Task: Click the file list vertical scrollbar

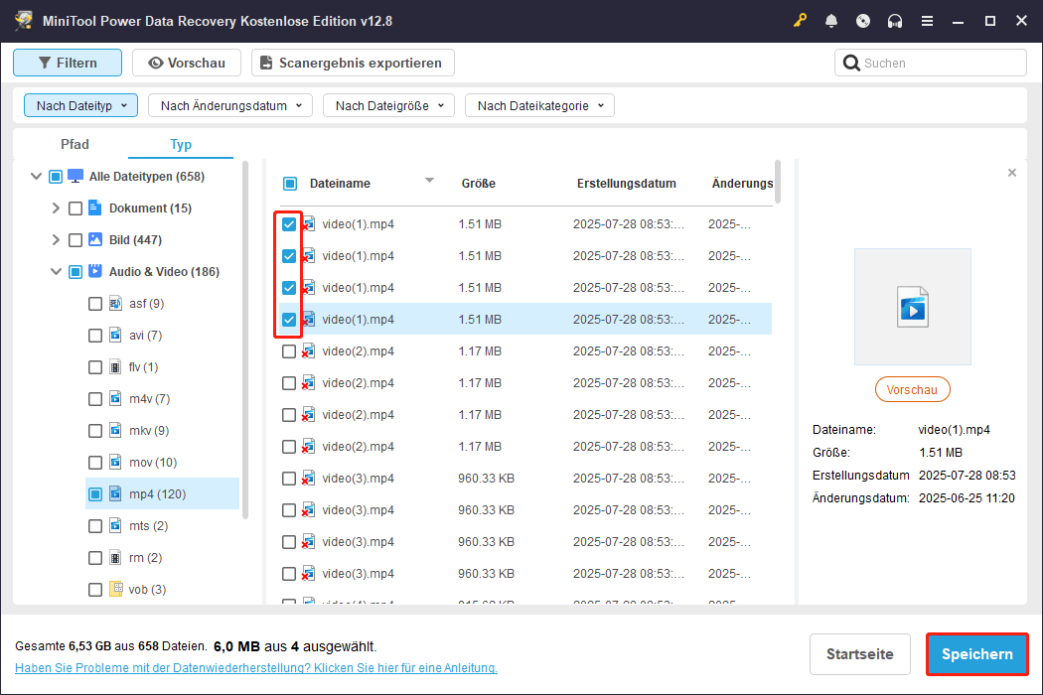Action: point(778,183)
